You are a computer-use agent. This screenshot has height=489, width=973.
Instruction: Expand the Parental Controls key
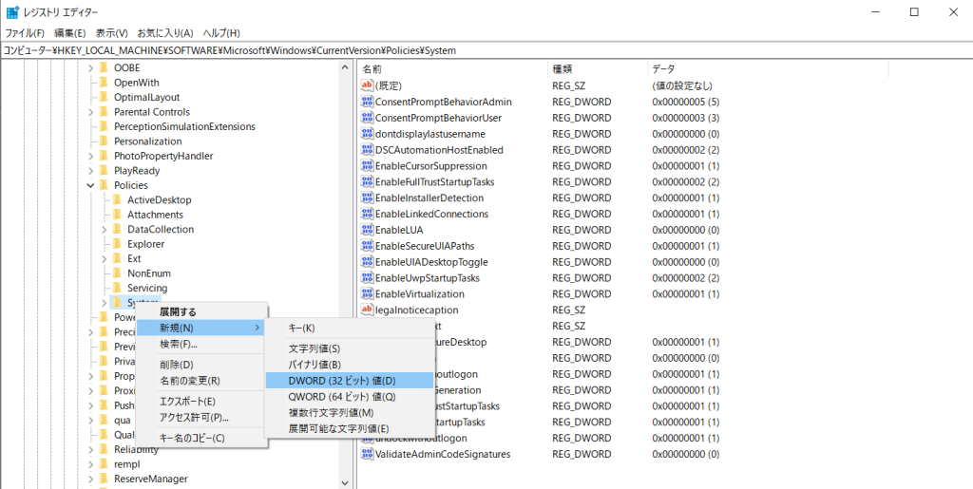point(90,112)
